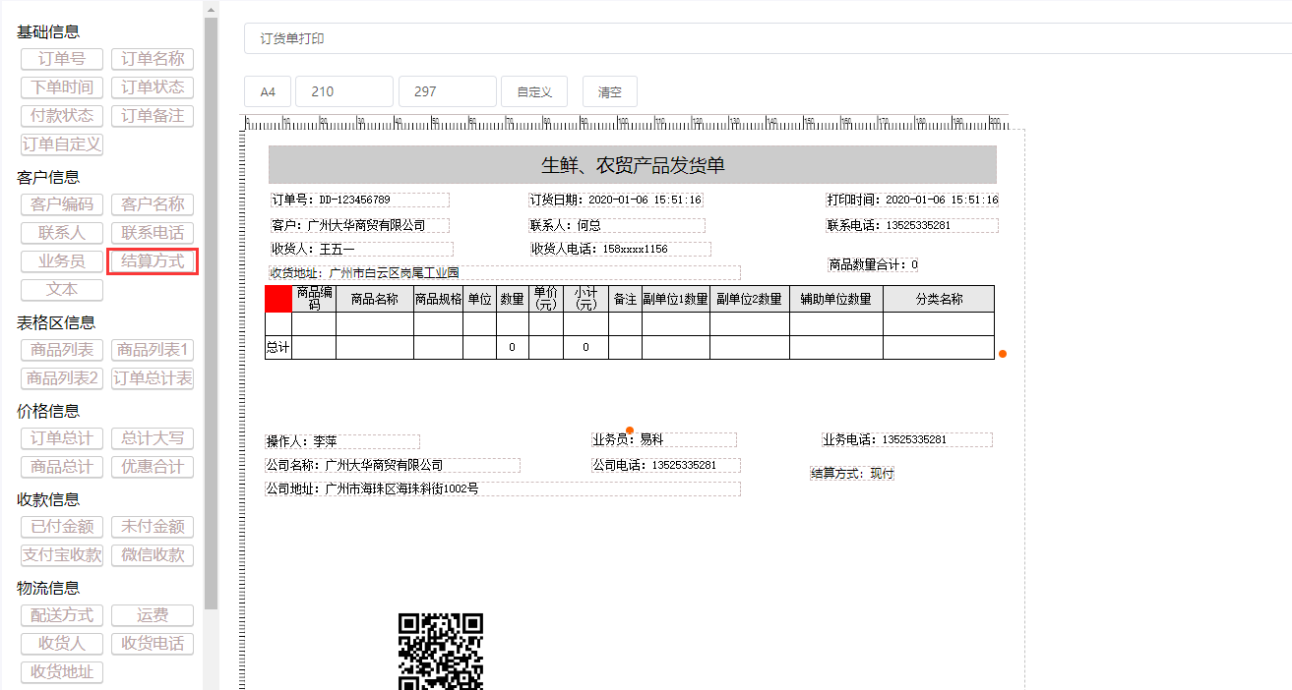The image size is (1292, 690).
Task: Click the 自定义 custom size button
Action: [x=534, y=91]
